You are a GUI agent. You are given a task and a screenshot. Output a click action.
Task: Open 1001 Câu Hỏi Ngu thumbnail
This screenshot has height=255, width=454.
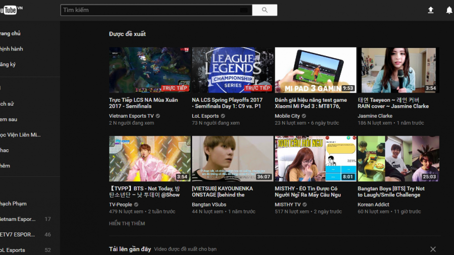[316, 159]
